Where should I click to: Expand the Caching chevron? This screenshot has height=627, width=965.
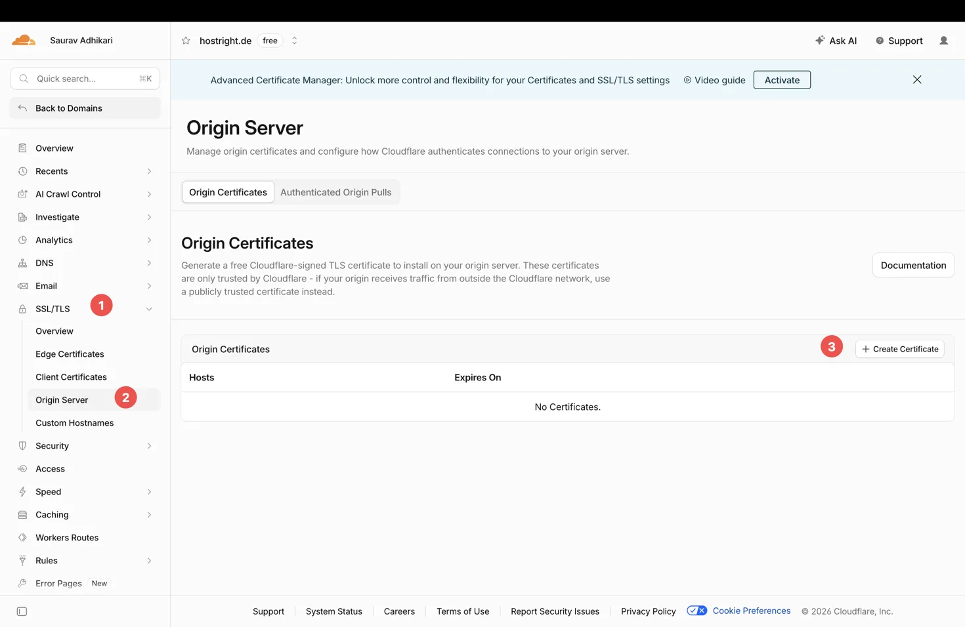149,515
